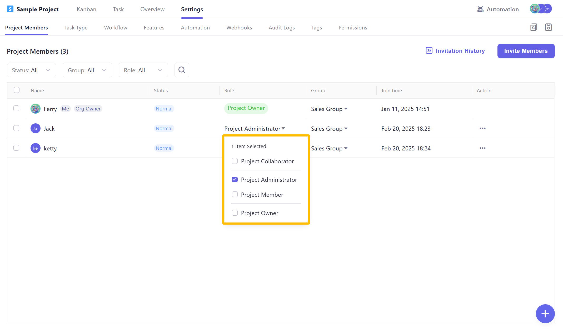The width and height of the screenshot is (563, 329).
Task: Expand the Role: All filter dropdown
Action: click(143, 70)
